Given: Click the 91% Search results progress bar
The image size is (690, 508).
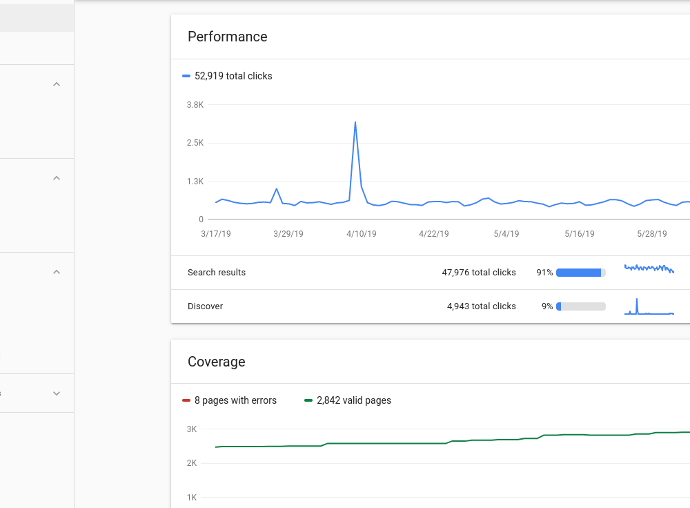Looking at the screenshot, I should [x=580, y=273].
